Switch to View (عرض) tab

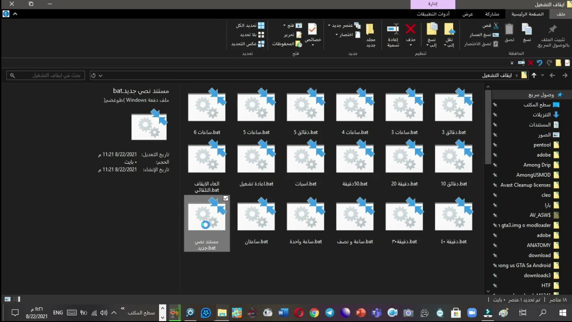[467, 14]
